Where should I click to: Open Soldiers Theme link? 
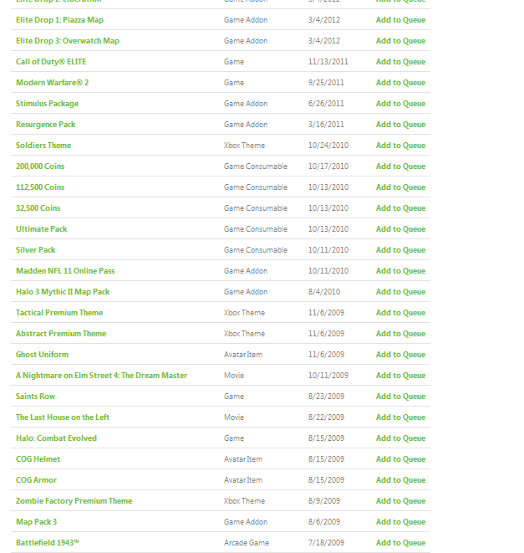43,146
